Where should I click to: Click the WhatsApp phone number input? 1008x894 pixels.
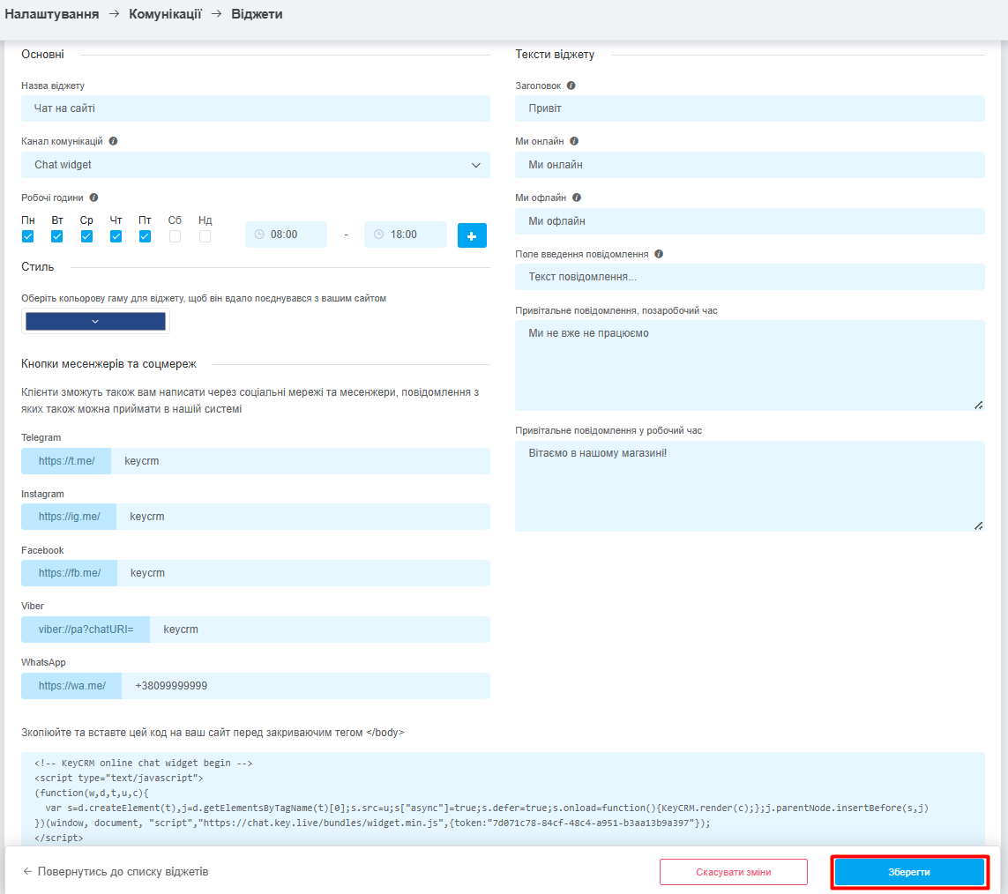pos(306,686)
